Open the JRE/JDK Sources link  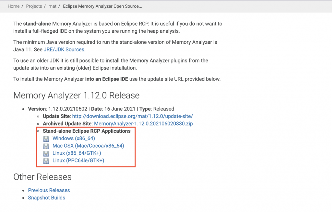pos(64,50)
